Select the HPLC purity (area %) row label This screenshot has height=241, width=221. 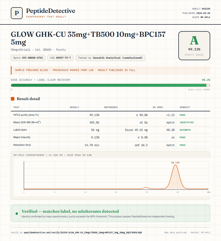[x=26, y=115]
